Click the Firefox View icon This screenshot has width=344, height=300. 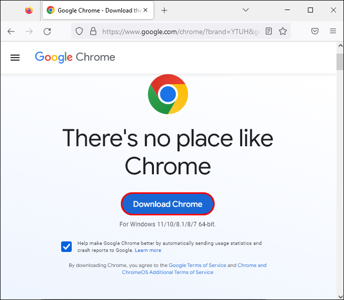tap(29, 11)
